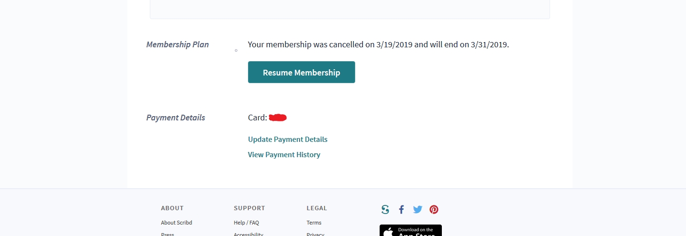Click the Resume Membership button
Image resolution: width=686 pixels, height=236 pixels.
pyautogui.click(x=302, y=72)
